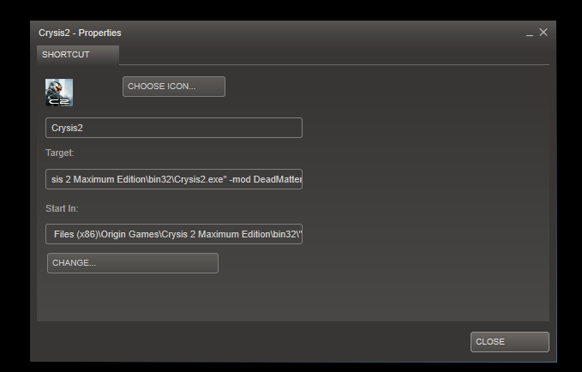Focus the Crysis2 shortcut name field
The image size is (582, 372).
tap(174, 128)
